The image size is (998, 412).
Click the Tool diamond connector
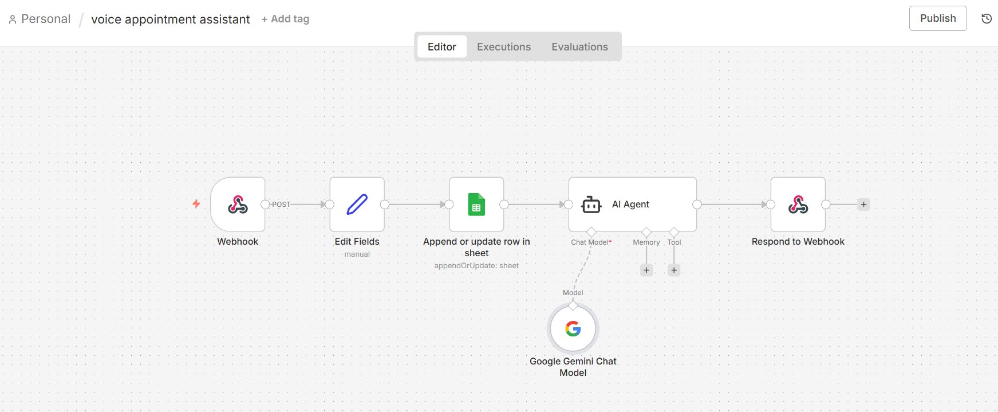674,231
